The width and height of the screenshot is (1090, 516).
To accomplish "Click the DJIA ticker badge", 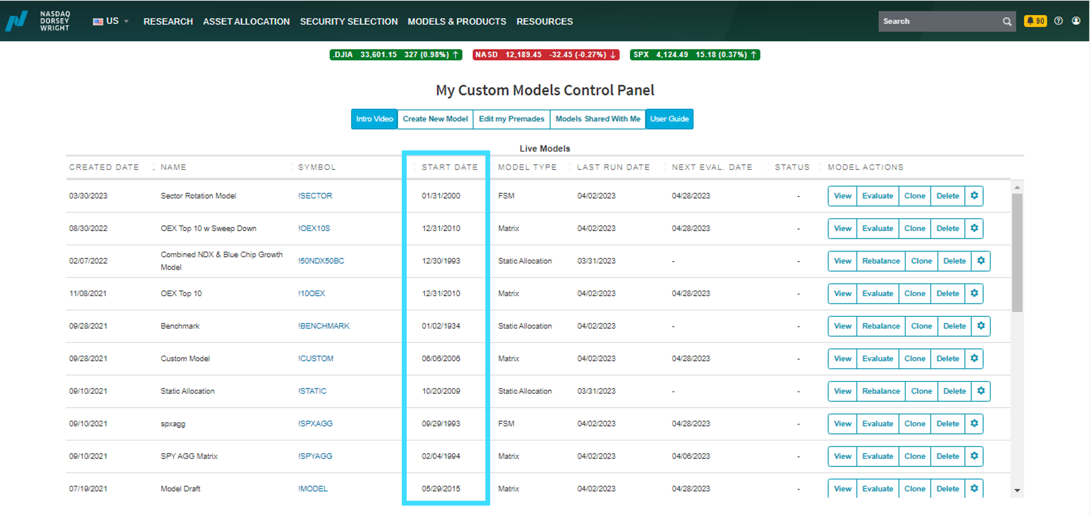I will [396, 54].
